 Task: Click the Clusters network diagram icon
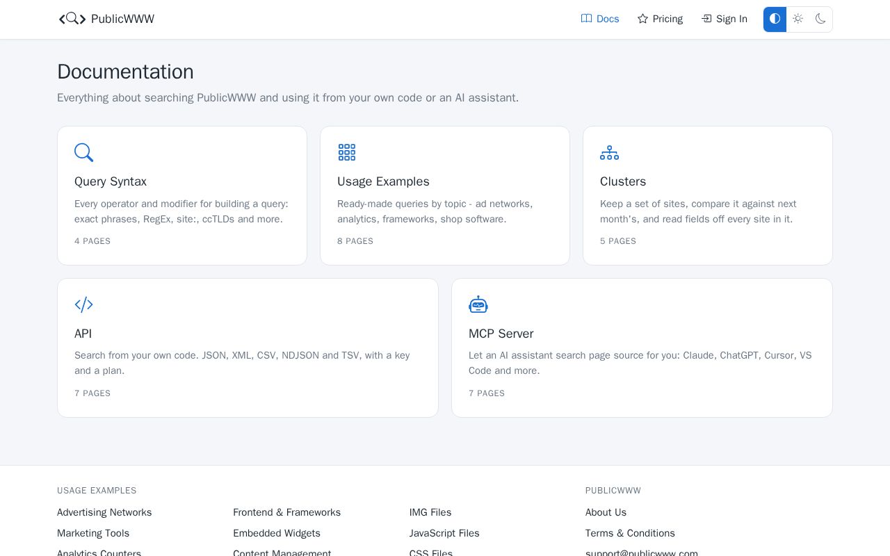pos(609,152)
